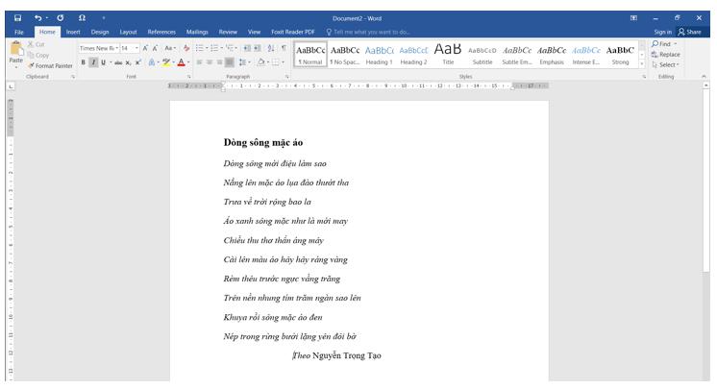This screenshot has width=717, height=389.
Task: Toggle Underline formatting
Action: click(104, 62)
